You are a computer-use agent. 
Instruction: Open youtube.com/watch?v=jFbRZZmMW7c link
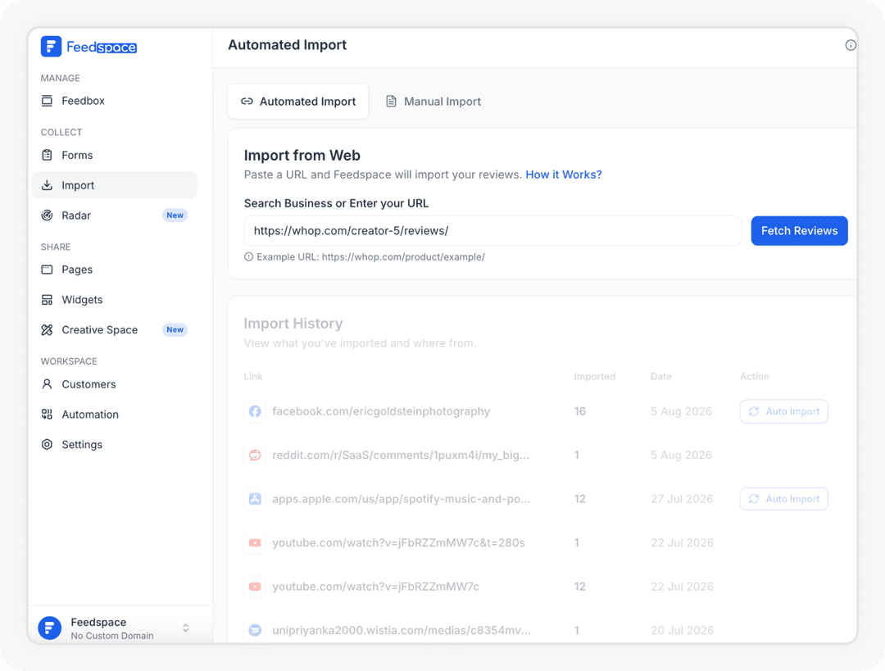pyautogui.click(x=375, y=587)
